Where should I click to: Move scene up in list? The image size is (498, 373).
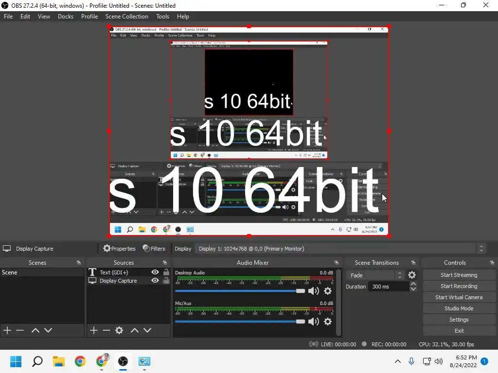35,330
